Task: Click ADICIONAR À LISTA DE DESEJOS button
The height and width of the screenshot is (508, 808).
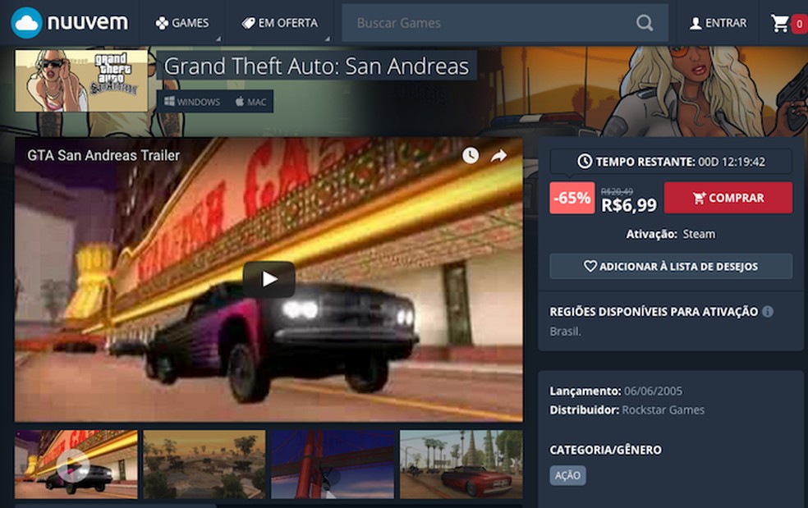Action: point(671,267)
